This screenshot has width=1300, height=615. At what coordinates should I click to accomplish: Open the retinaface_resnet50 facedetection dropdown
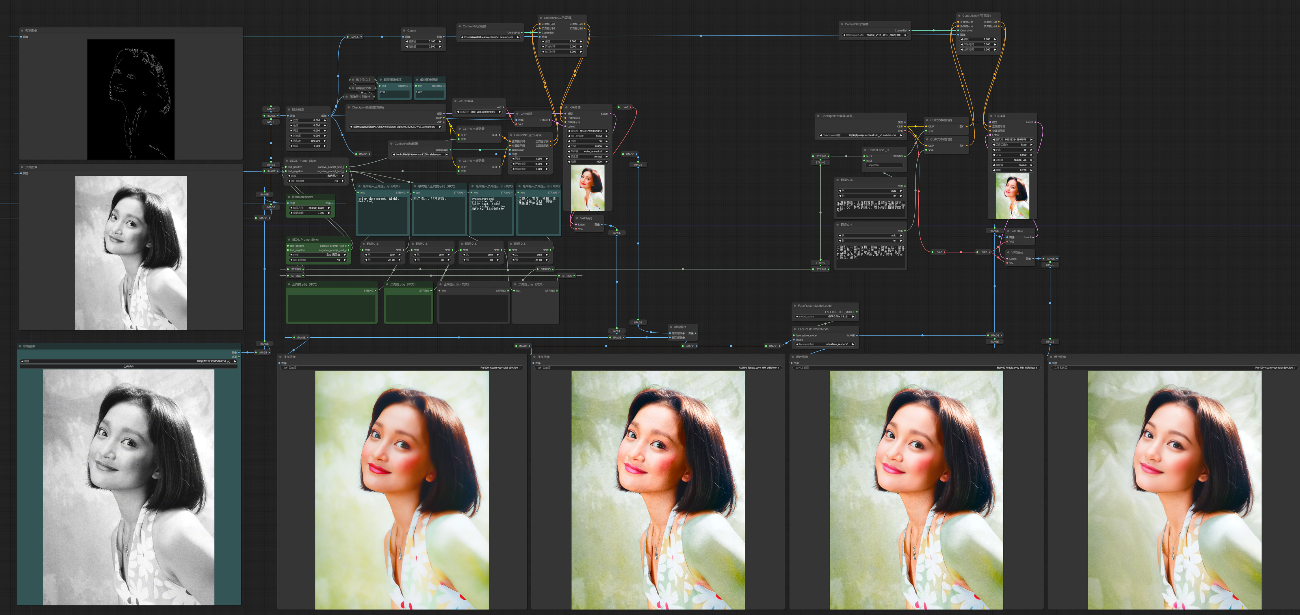click(x=826, y=344)
